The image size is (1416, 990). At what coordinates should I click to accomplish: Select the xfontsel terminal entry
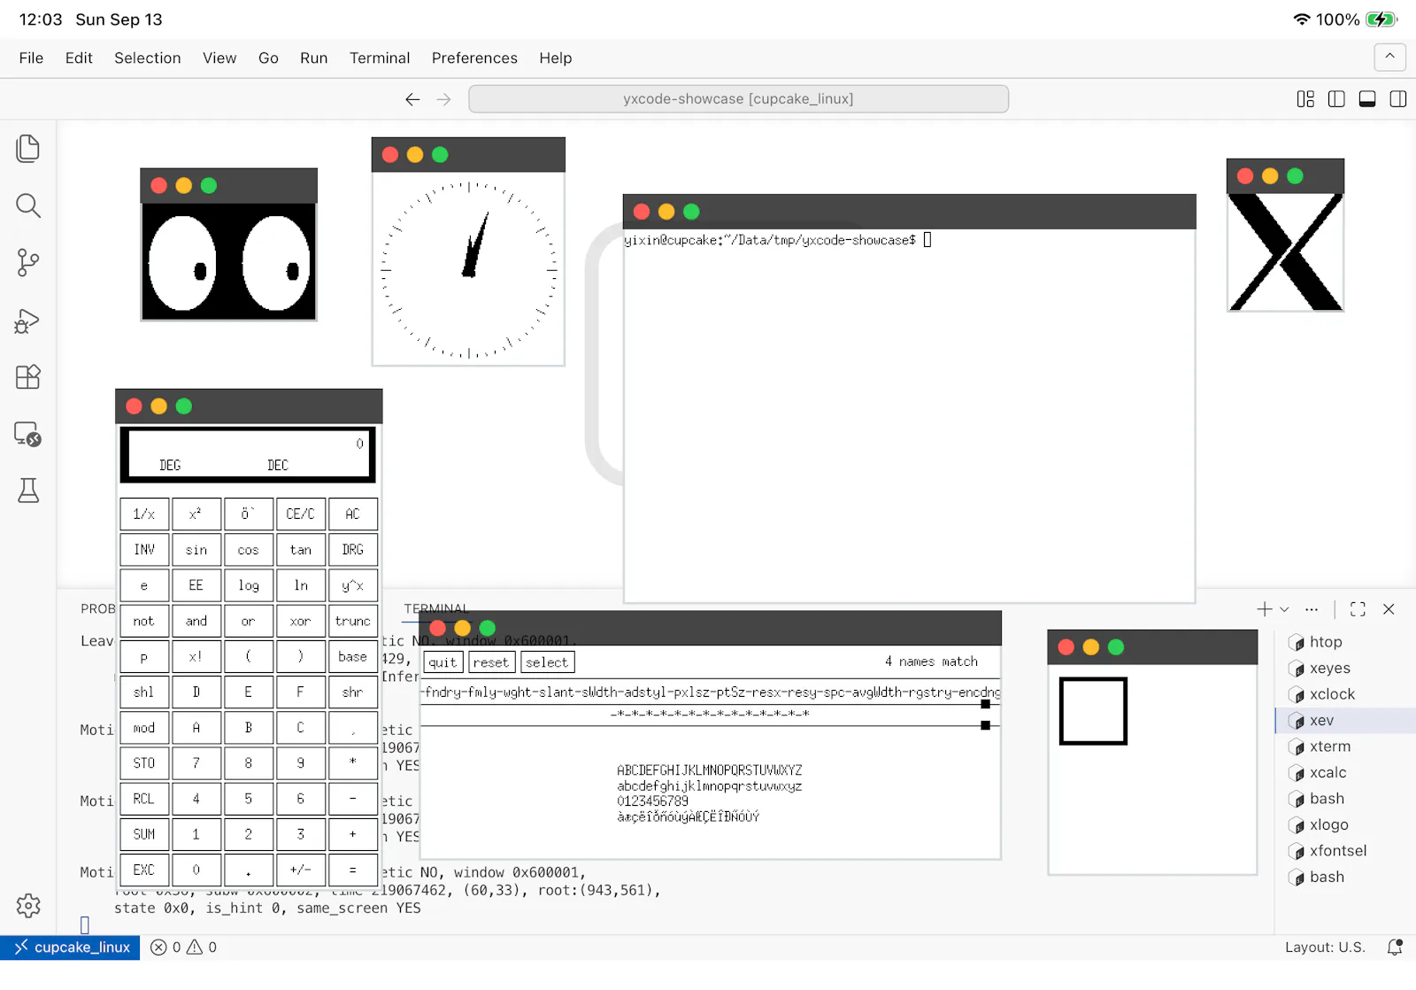pos(1345,851)
